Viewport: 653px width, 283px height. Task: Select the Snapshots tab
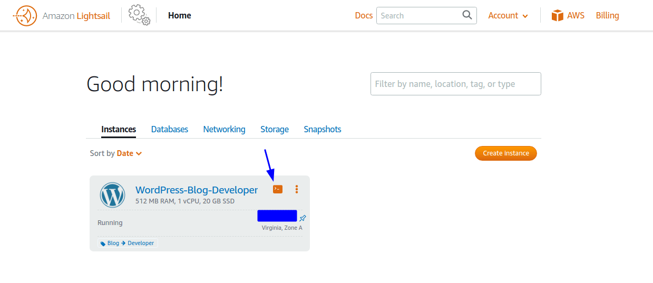click(323, 129)
